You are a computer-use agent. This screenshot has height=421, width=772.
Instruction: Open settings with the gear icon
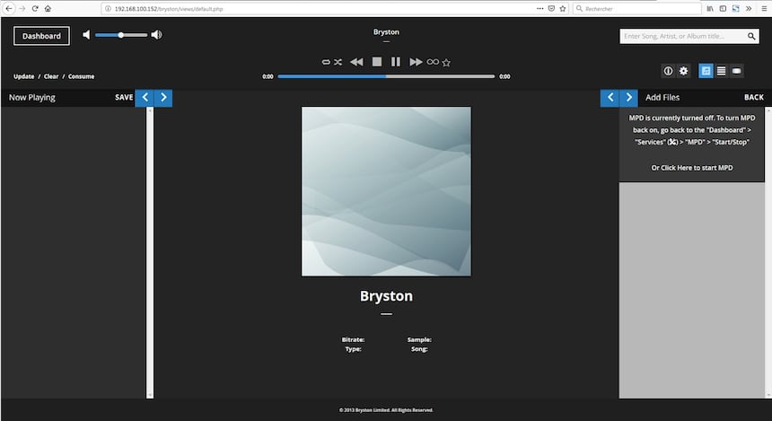pos(683,71)
